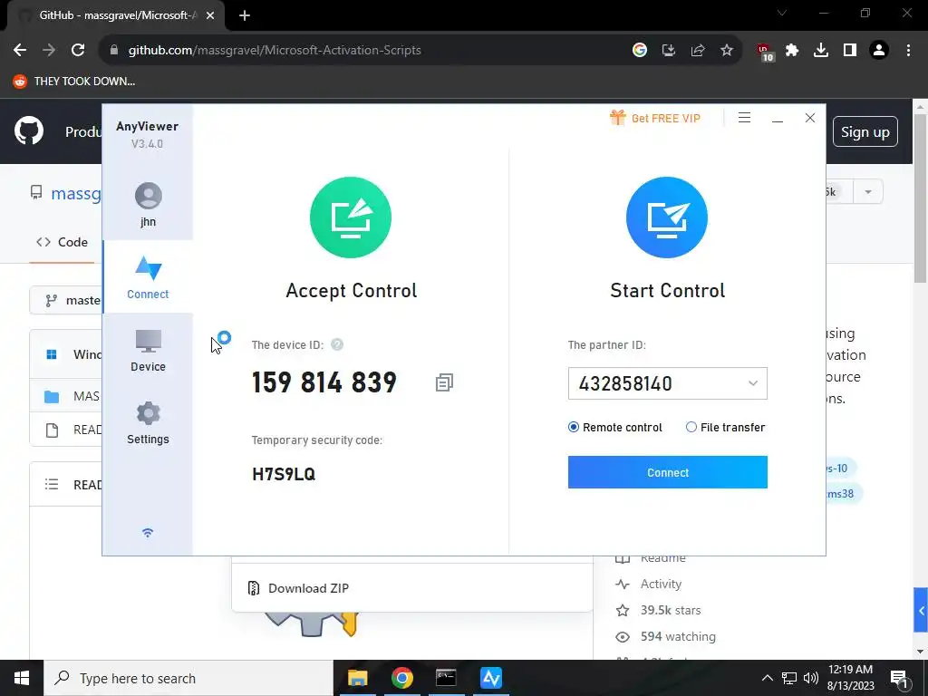Open the volume control in system tray
This screenshot has width=928, height=696.
click(811, 678)
